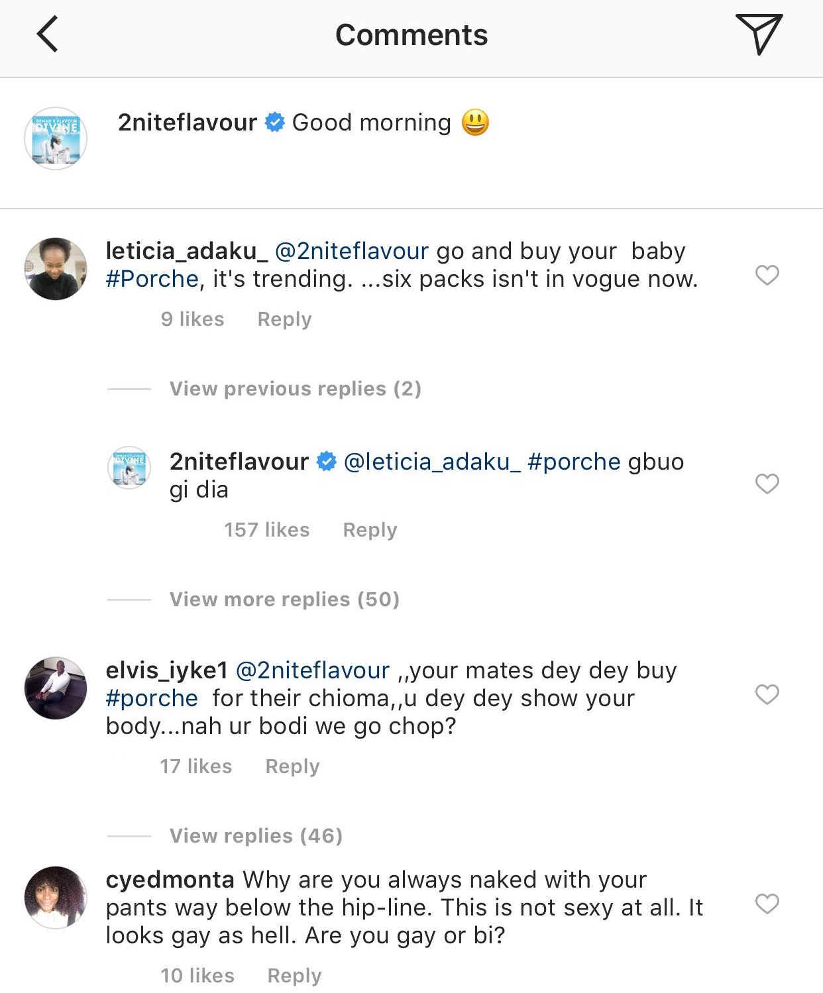Viewport: 823px width, 993px height.
Task: Tap the back arrow icon
Action: pos(47,34)
